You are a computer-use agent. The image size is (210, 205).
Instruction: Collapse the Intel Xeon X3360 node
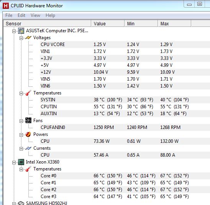[14, 163]
